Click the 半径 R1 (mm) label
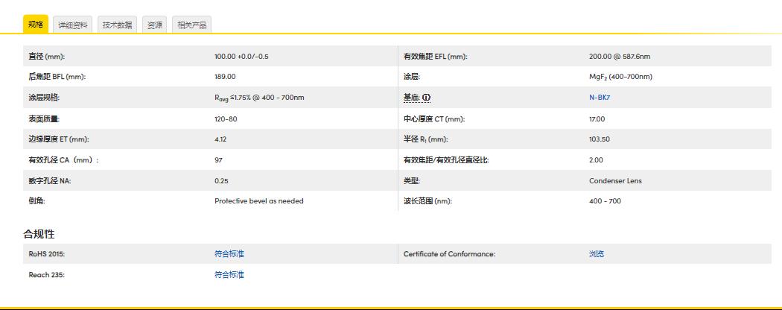The height and width of the screenshot is (310, 782). 426,139
